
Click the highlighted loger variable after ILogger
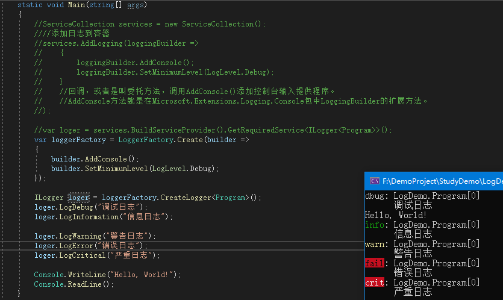coord(78,198)
